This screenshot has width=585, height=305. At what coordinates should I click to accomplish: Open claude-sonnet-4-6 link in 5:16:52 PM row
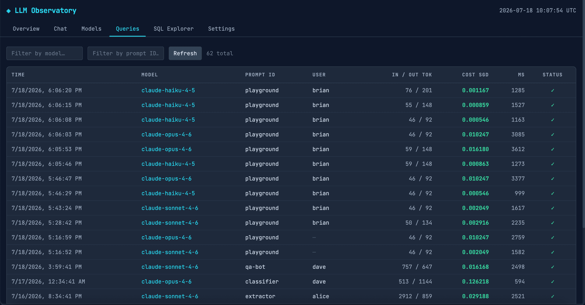pos(170,252)
